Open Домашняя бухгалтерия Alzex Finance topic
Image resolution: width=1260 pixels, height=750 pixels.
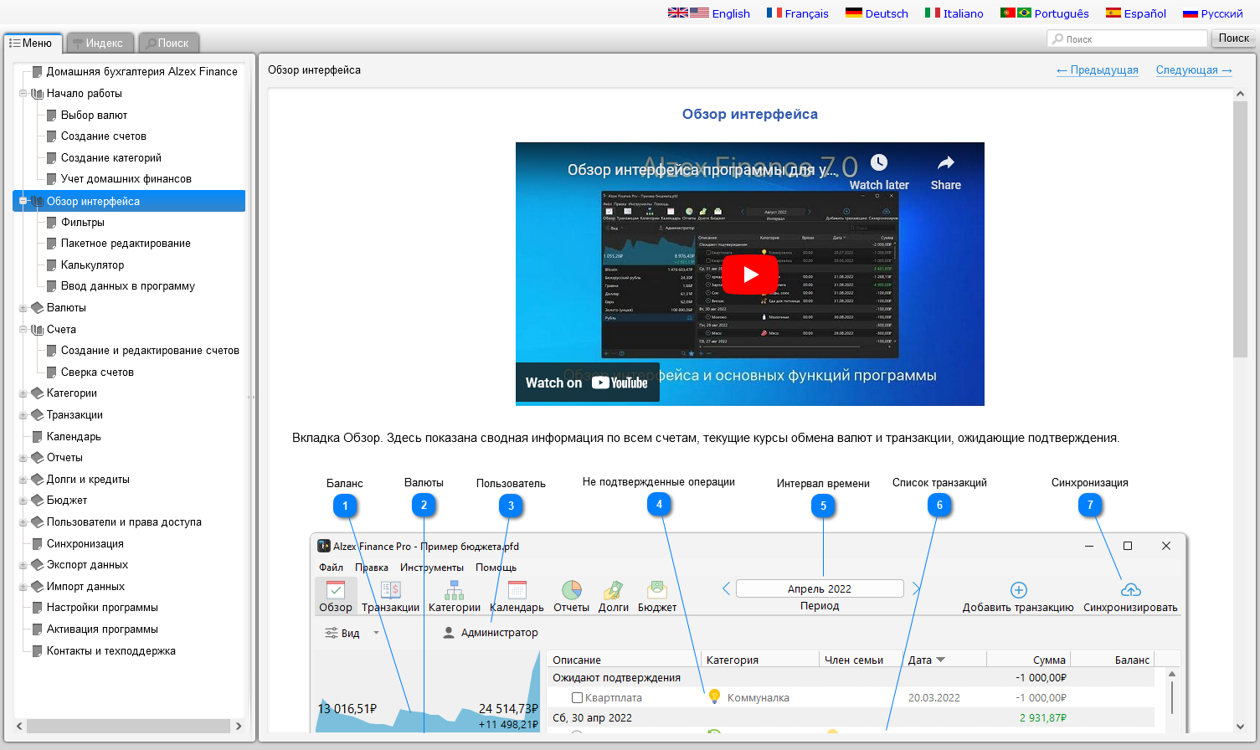coord(142,71)
